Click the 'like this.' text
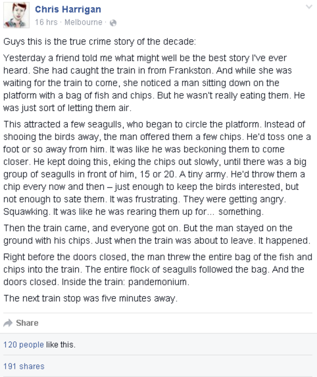Viewport: 317px width, 377px height. click(61, 344)
